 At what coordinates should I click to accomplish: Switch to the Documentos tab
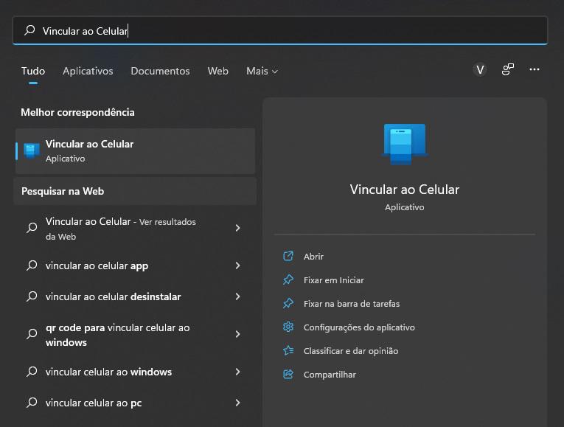point(160,71)
